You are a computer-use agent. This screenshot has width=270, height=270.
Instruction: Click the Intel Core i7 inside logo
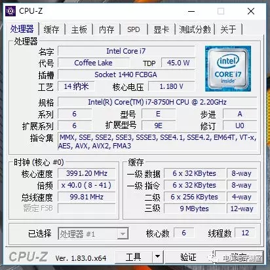228,69
